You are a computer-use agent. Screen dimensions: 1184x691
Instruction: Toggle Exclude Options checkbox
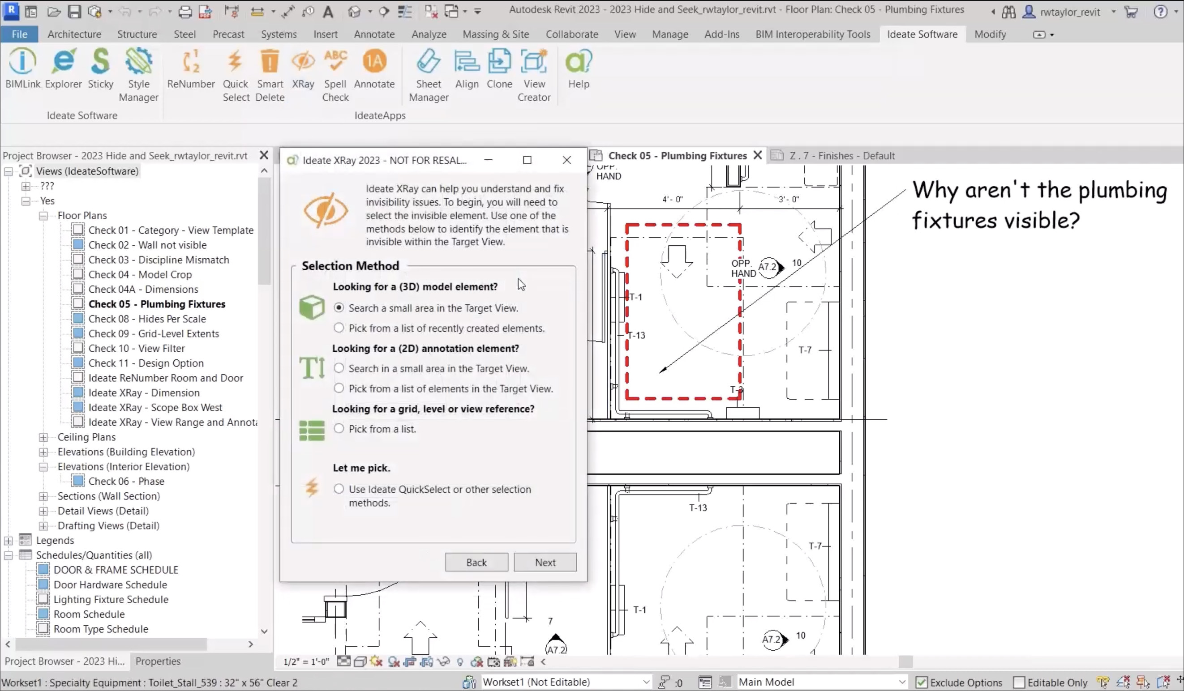[921, 682]
